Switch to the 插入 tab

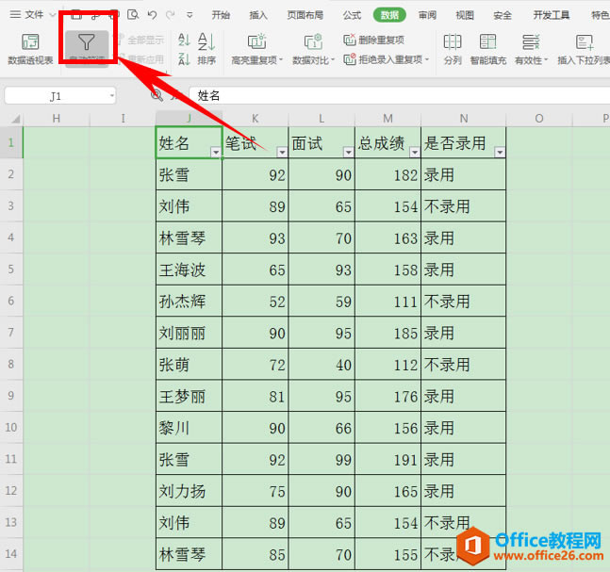(x=258, y=15)
